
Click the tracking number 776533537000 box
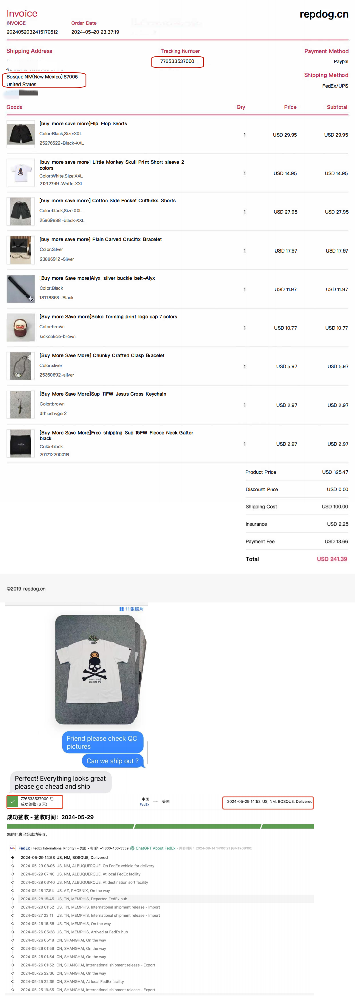pos(177,61)
